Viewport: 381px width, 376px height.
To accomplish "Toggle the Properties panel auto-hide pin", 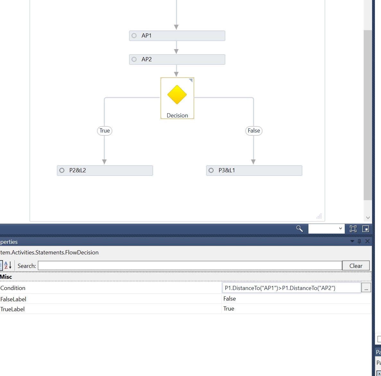I will pyautogui.click(x=359, y=241).
